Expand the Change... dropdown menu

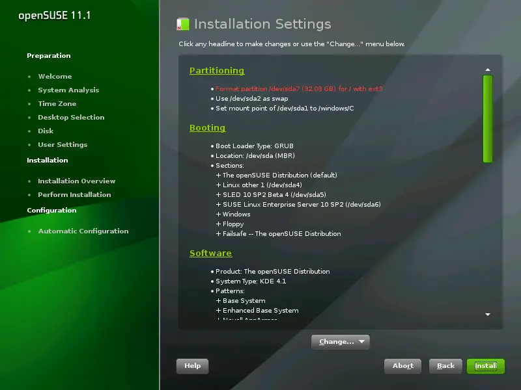341,341
